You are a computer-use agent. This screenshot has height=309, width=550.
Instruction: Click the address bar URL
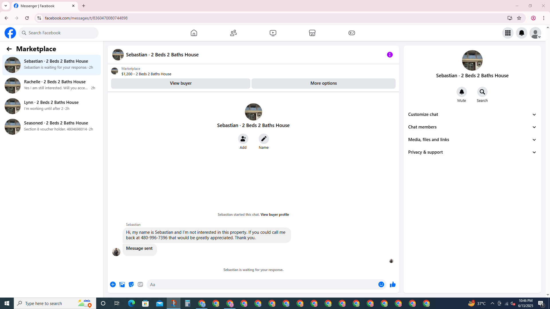pyautogui.click(x=86, y=18)
